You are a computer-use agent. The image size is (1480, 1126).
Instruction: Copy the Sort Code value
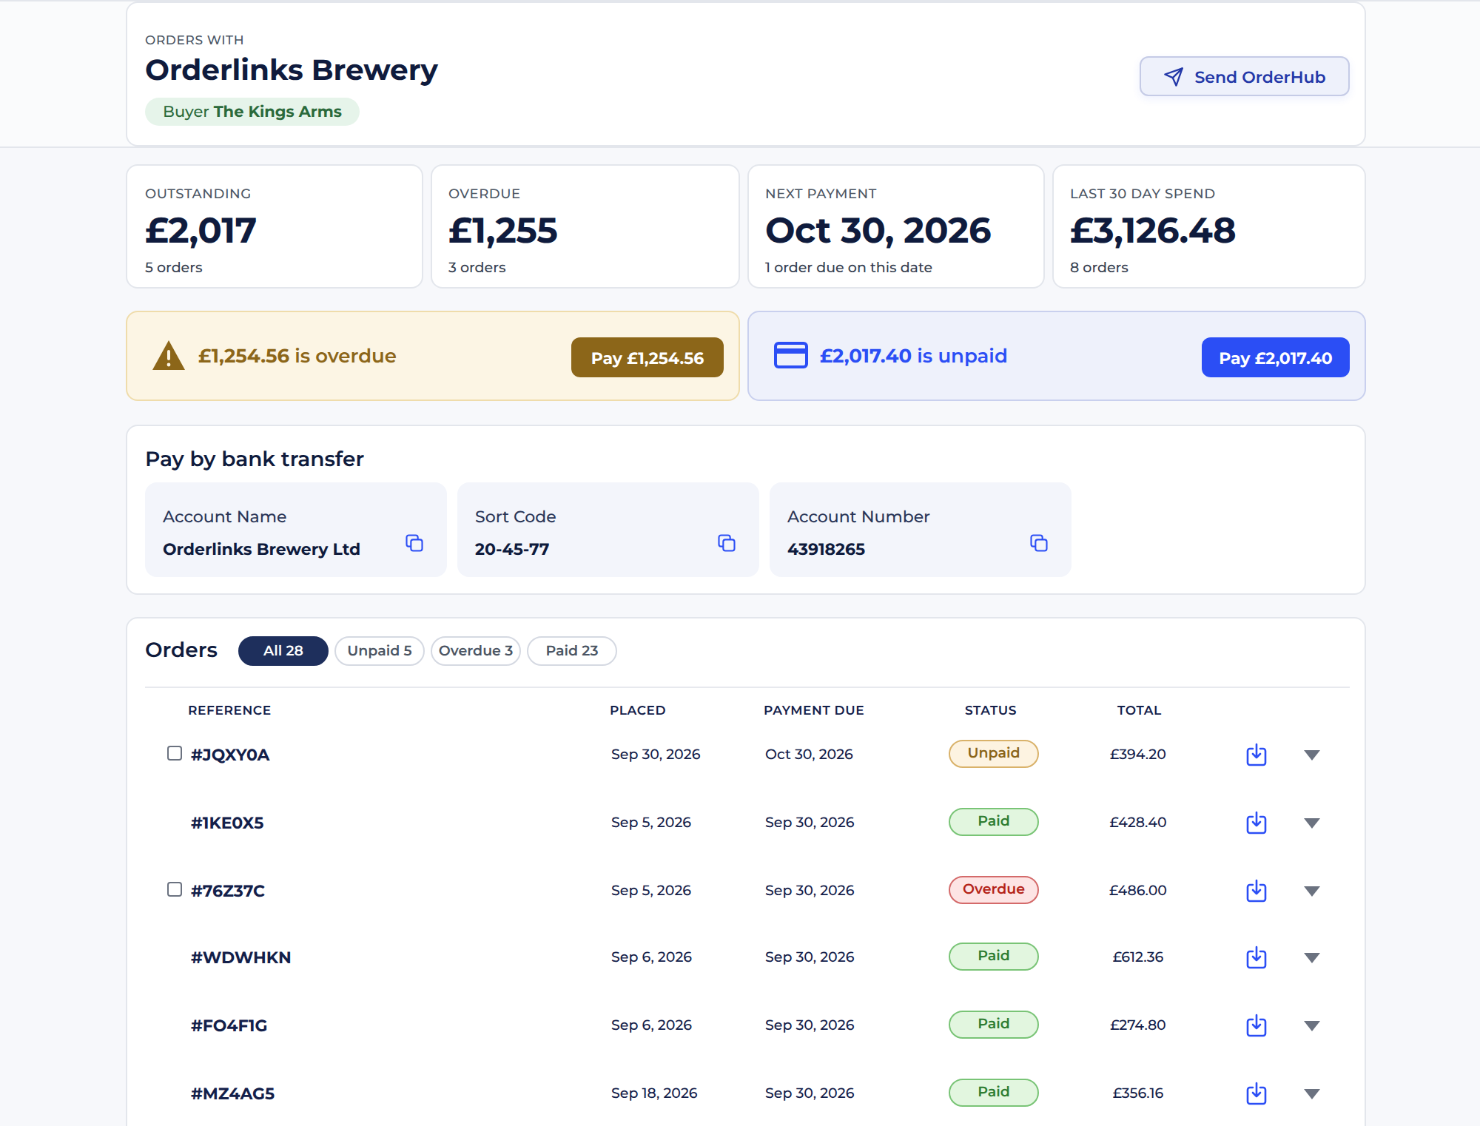(x=727, y=543)
